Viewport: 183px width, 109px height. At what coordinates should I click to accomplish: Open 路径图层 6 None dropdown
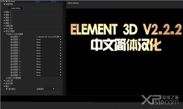point(49,51)
